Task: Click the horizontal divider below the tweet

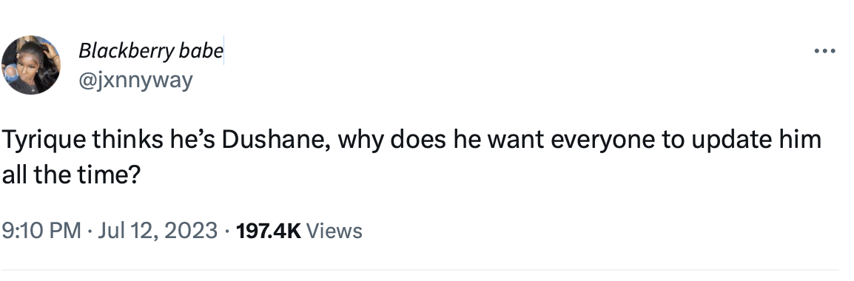Action: coord(420,270)
